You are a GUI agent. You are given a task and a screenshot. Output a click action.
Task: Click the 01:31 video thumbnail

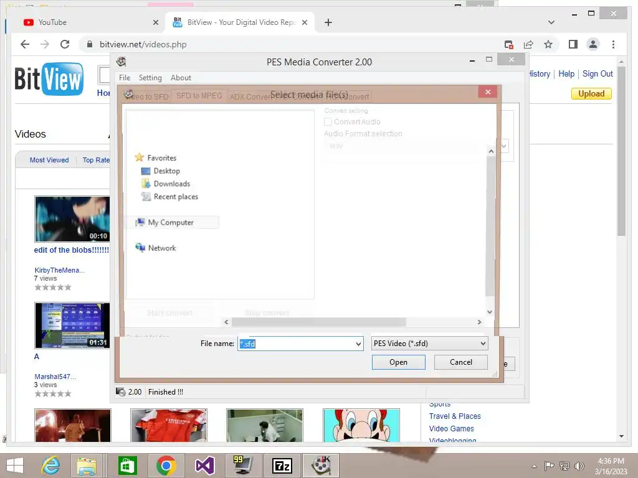(72, 325)
